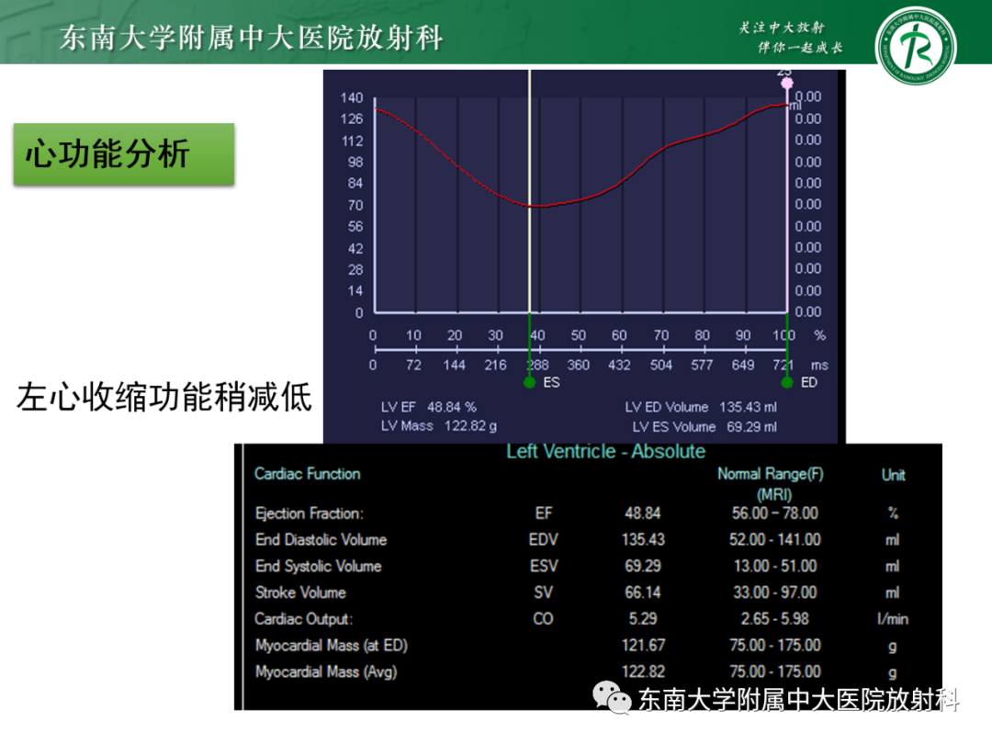Click the mass value 121.67
Image resolution: width=992 pixels, height=744 pixels.
pos(643,646)
